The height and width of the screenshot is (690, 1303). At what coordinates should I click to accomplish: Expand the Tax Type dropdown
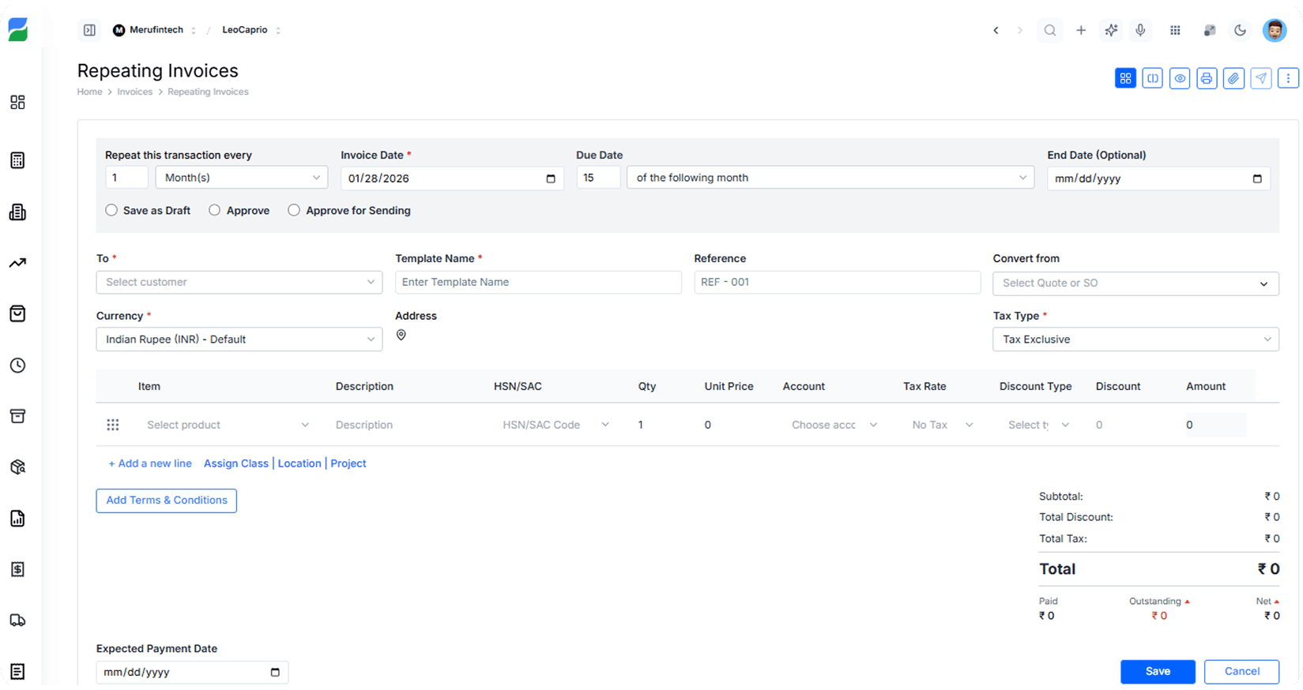tap(1135, 339)
